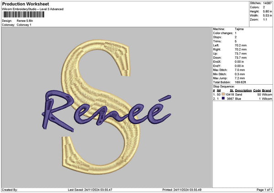Click the Created By label
Screen dimensions: 274x193
(10, 190)
